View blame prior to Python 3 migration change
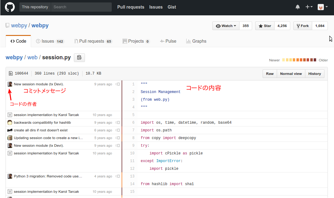 pos(118,176)
